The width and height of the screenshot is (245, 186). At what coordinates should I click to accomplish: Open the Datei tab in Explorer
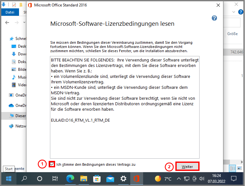(10, 12)
